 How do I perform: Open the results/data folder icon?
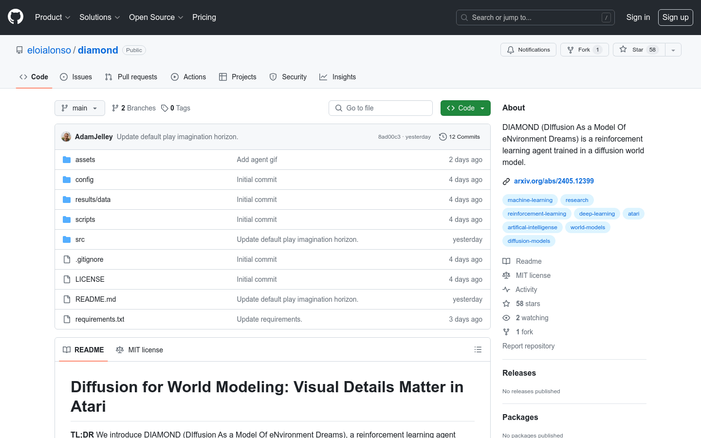(67, 200)
